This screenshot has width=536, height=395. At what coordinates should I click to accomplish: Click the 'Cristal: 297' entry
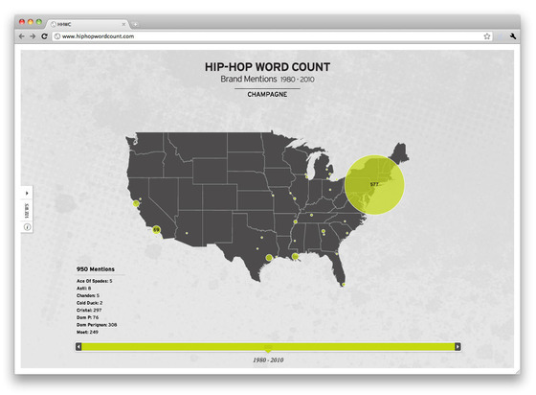pyautogui.click(x=89, y=310)
